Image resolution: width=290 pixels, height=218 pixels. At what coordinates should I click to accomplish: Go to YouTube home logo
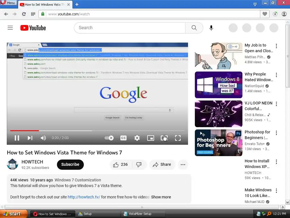coord(33,28)
